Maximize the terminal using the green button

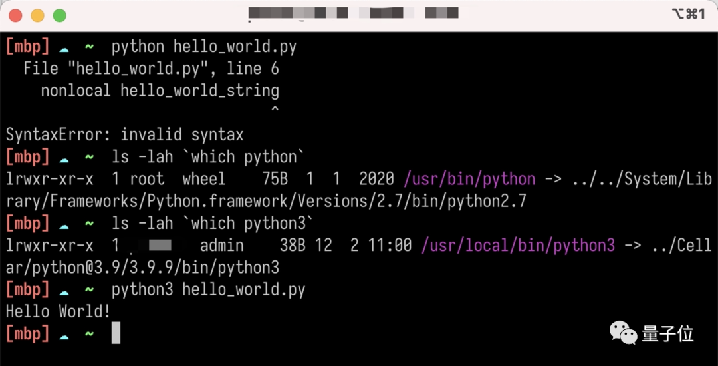pos(59,15)
